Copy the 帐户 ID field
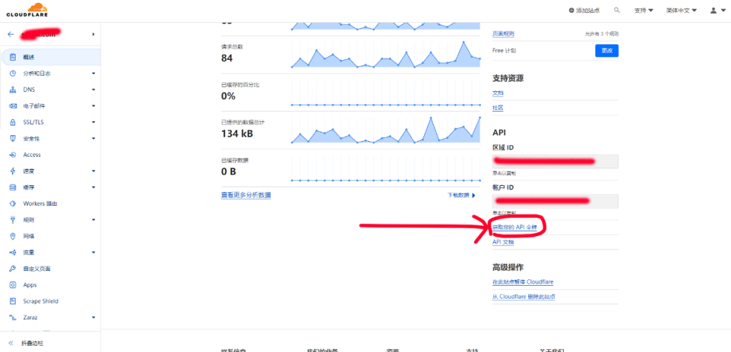Screen dimensions: 731x352 [x=555, y=201]
